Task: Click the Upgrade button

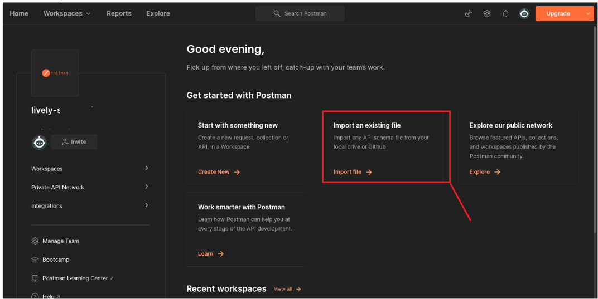Action: (558, 14)
